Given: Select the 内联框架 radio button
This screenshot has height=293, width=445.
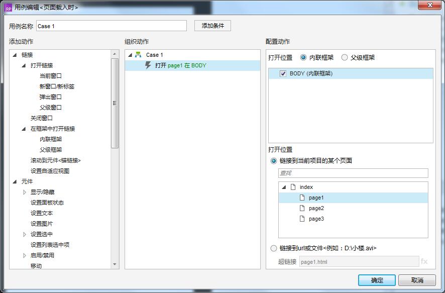Looking at the screenshot, I should tap(303, 58).
